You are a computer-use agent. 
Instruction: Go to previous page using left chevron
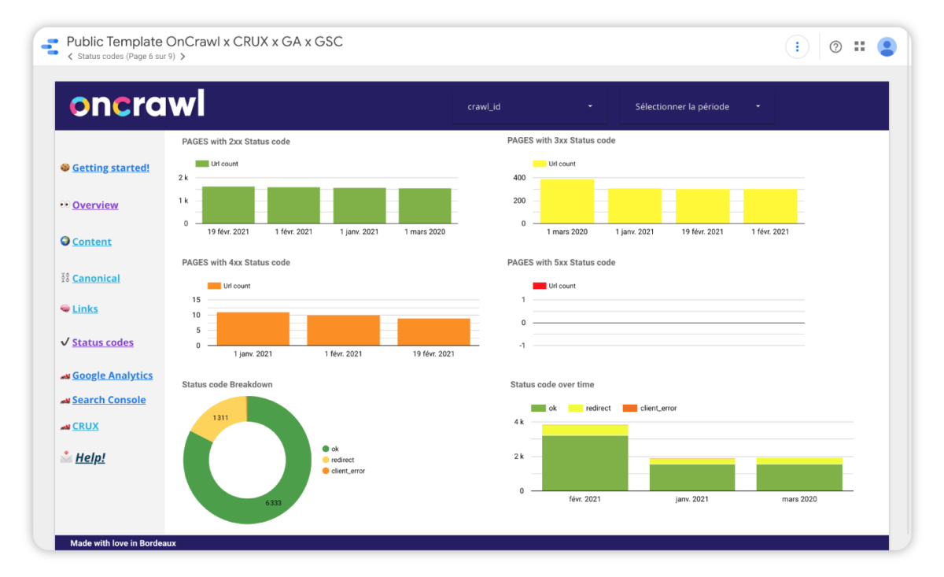pos(70,57)
